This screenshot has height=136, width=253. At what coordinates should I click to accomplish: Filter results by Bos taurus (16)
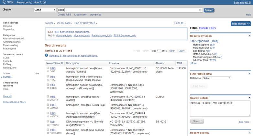coord(202,51)
